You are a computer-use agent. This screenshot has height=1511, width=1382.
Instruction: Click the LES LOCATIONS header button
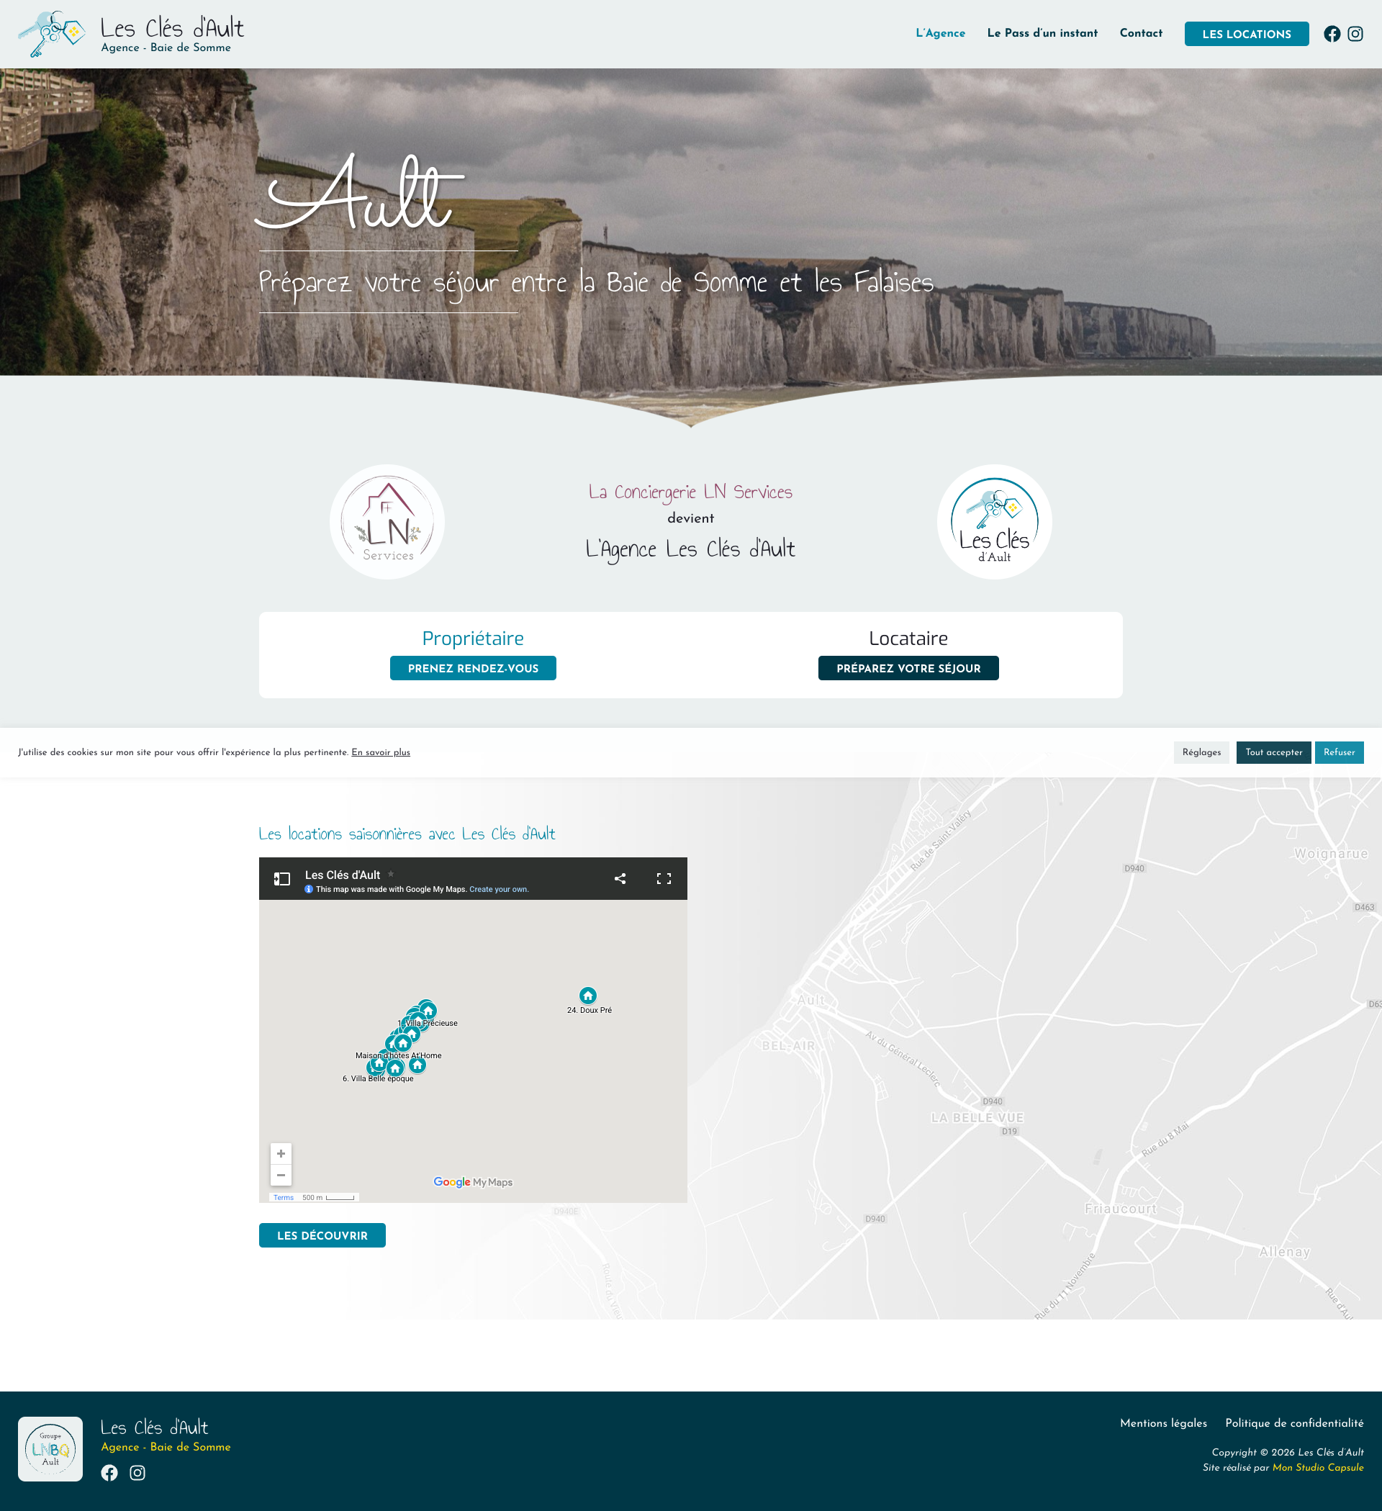[x=1247, y=34]
